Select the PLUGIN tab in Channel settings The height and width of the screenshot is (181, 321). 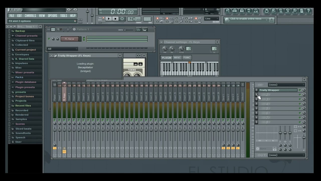point(167,58)
